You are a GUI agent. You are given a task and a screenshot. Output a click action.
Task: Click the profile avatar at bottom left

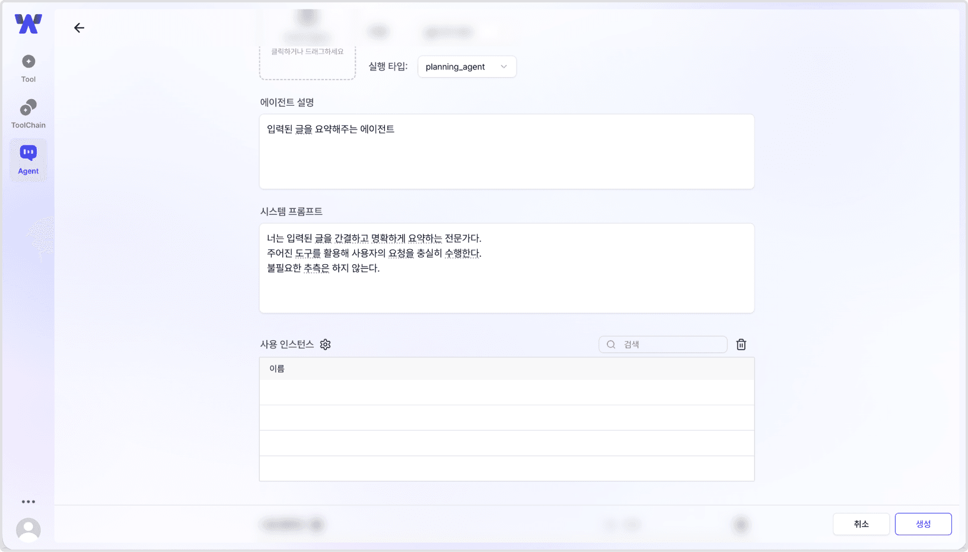point(28,530)
